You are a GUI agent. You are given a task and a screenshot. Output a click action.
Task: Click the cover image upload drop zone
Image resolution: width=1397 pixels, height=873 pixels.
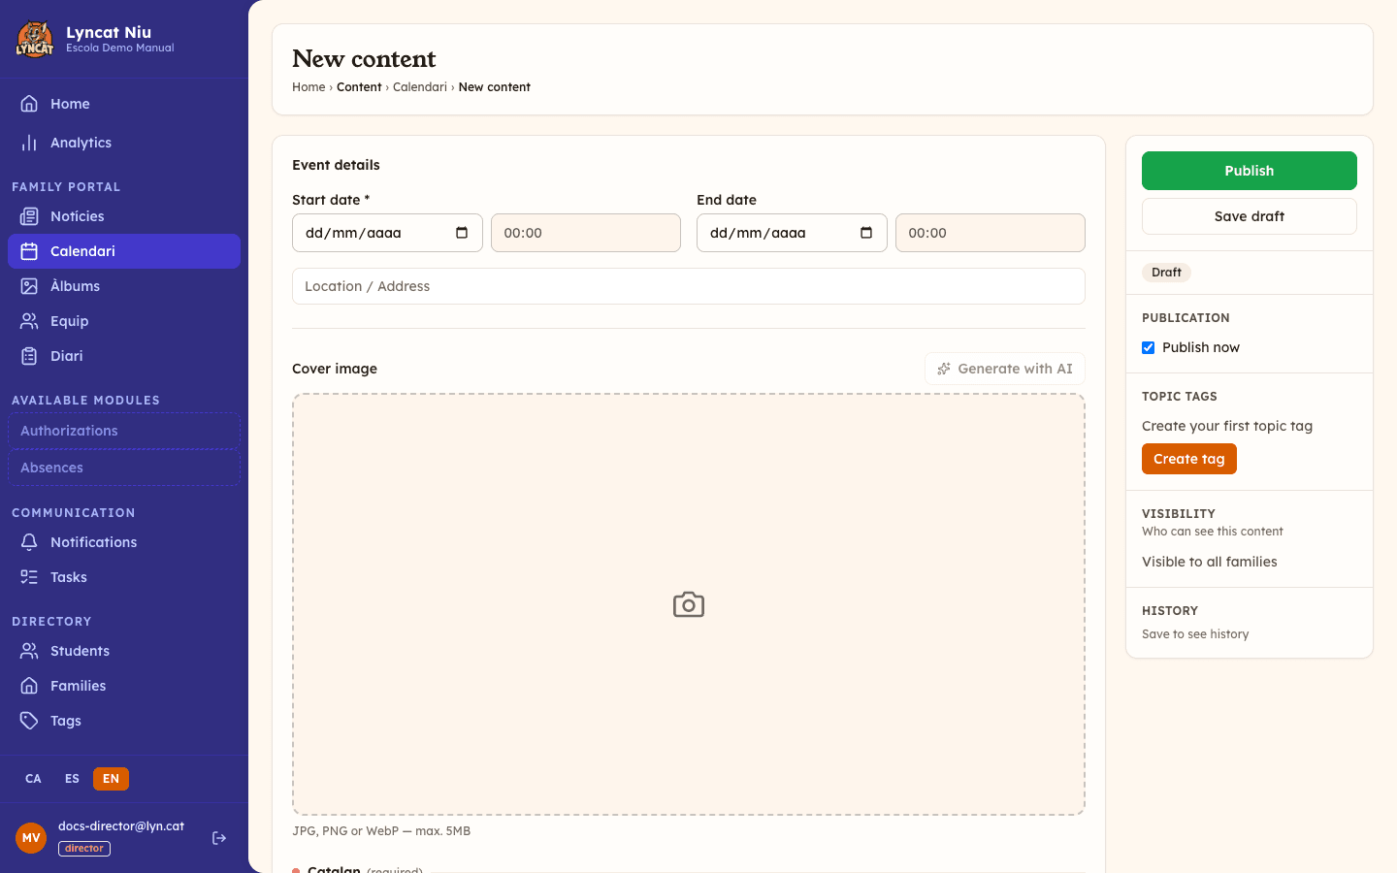[x=689, y=604]
